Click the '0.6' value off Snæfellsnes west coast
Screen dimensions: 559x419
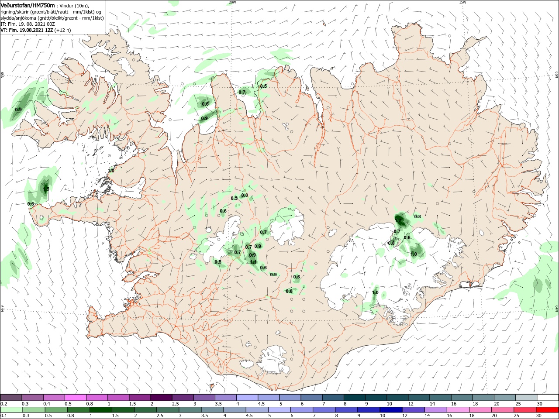(31, 204)
